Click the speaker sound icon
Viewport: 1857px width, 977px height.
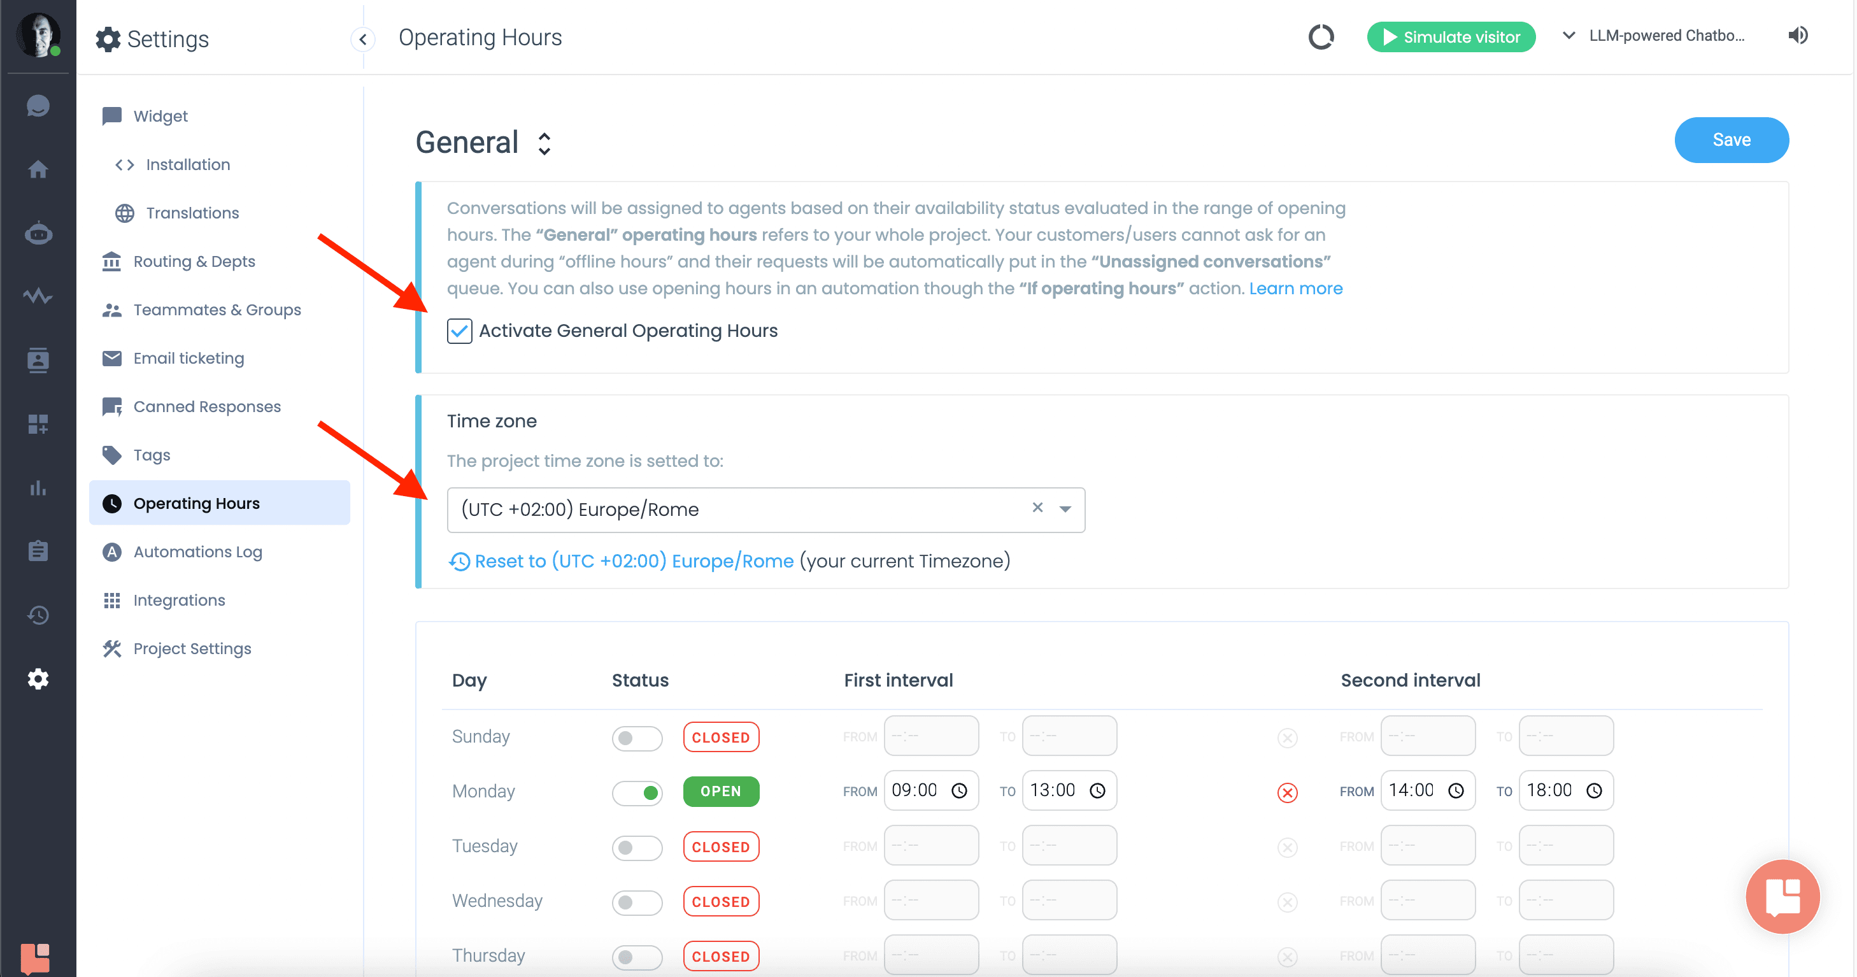click(1797, 35)
